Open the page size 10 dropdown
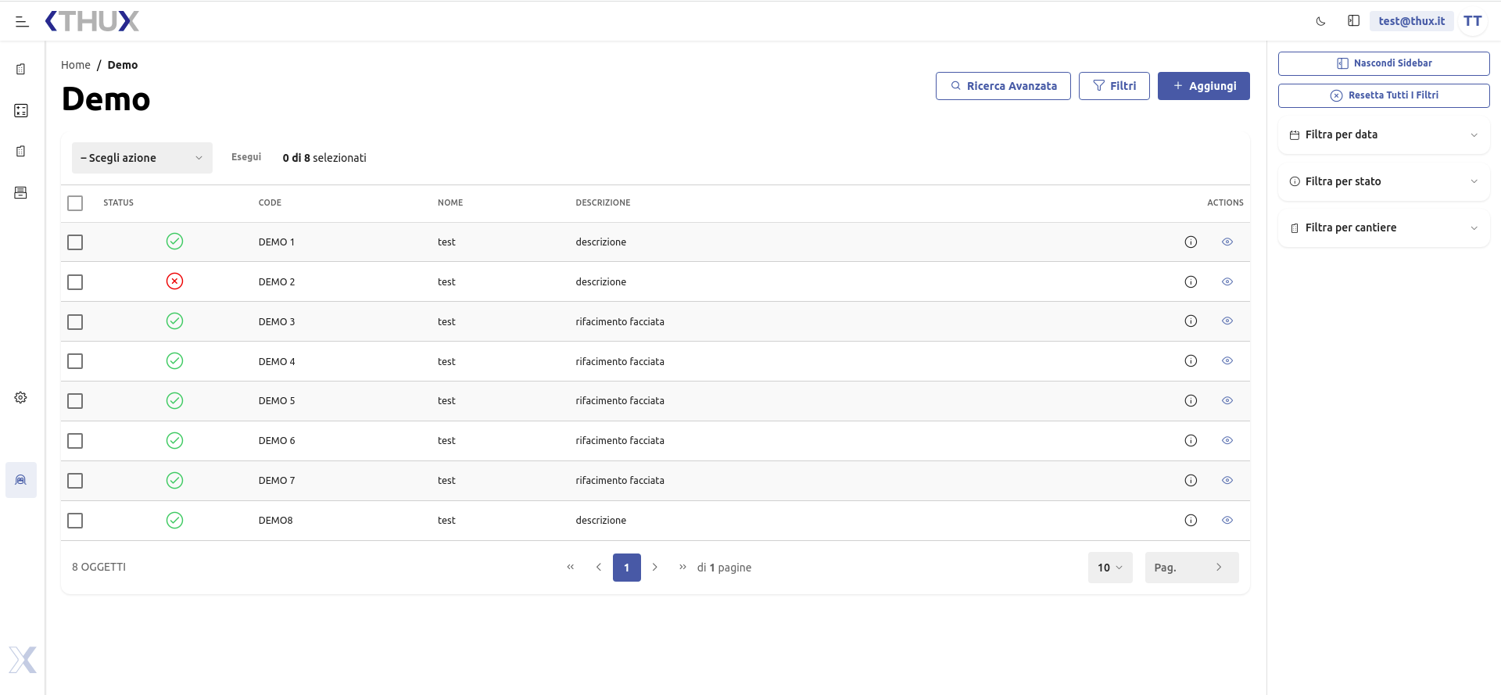This screenshot has width=1501, height=695. coord(1109,568)
